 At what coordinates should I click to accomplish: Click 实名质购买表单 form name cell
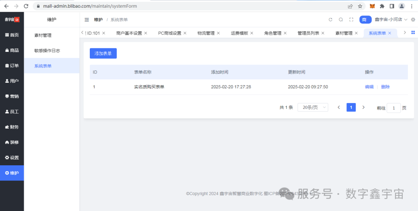coord(149,87)
